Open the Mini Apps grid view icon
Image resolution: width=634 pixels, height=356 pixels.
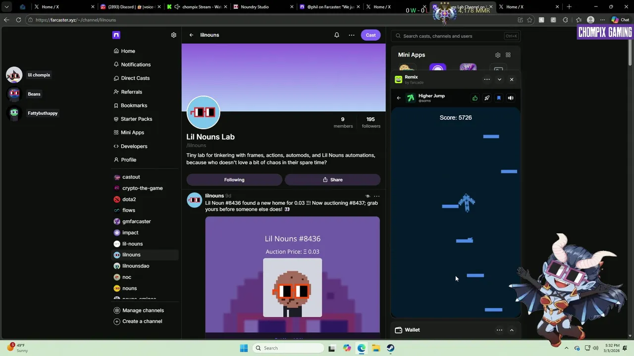[x=508, y=55]
